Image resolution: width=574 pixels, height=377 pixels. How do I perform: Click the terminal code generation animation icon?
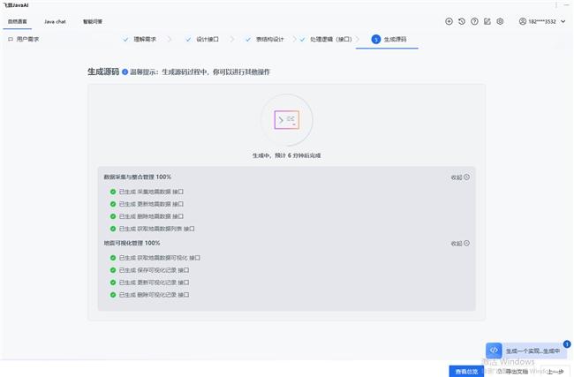pyautogui.click(x=287, y=120)
